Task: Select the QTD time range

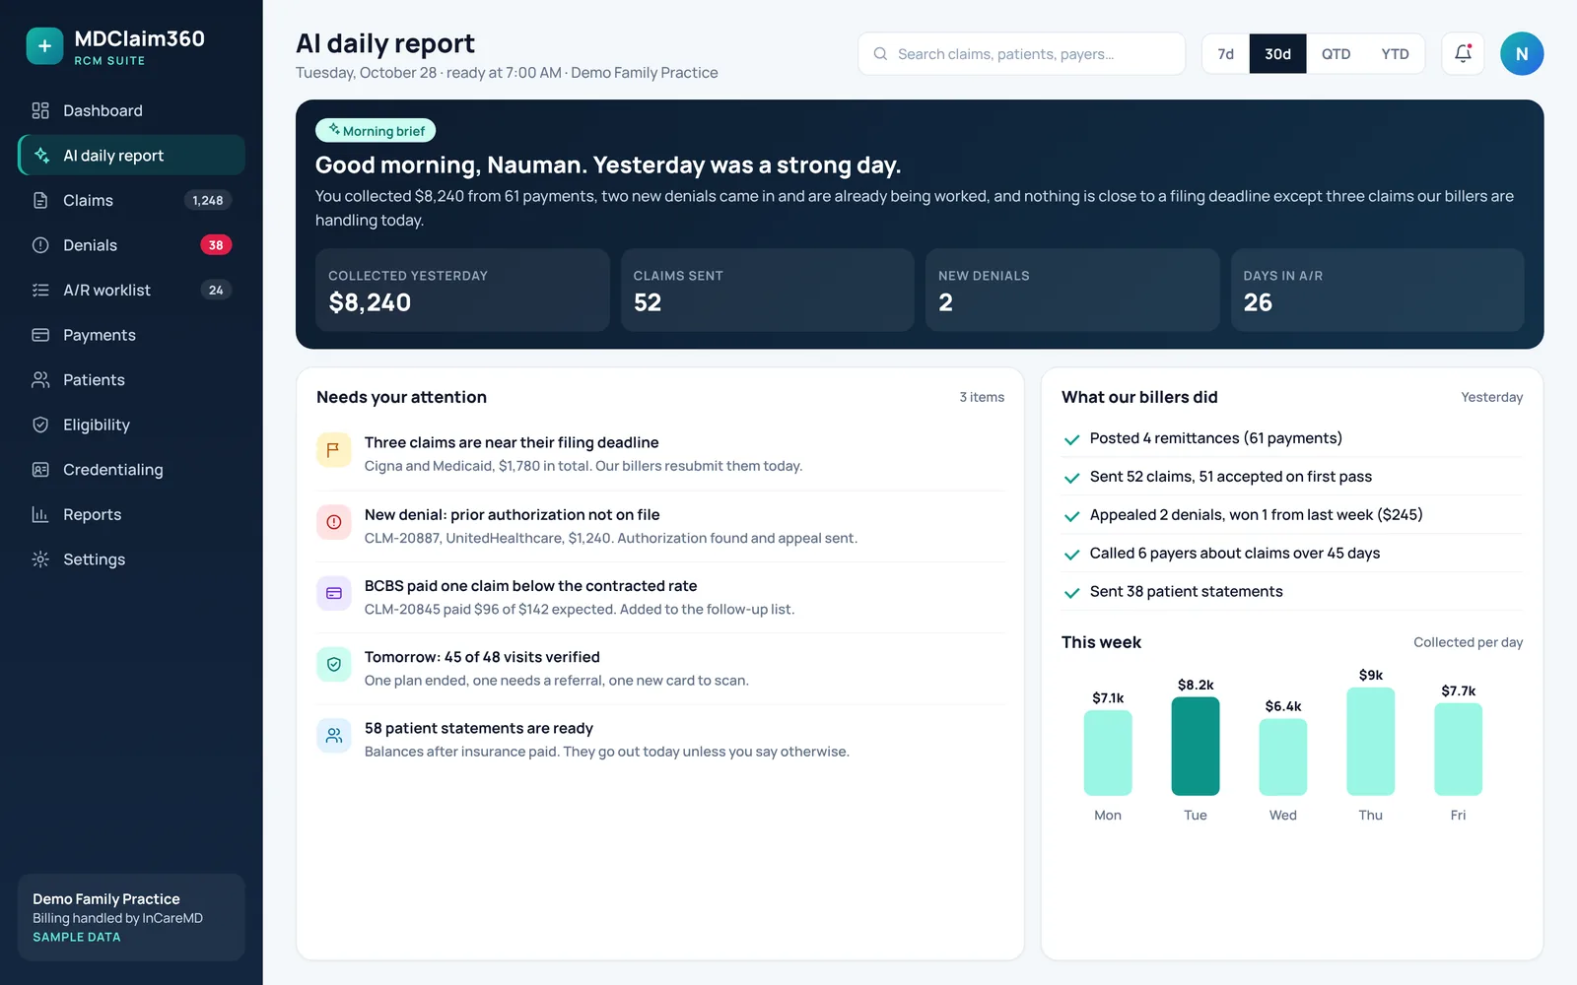Action: click(1336, 54)
